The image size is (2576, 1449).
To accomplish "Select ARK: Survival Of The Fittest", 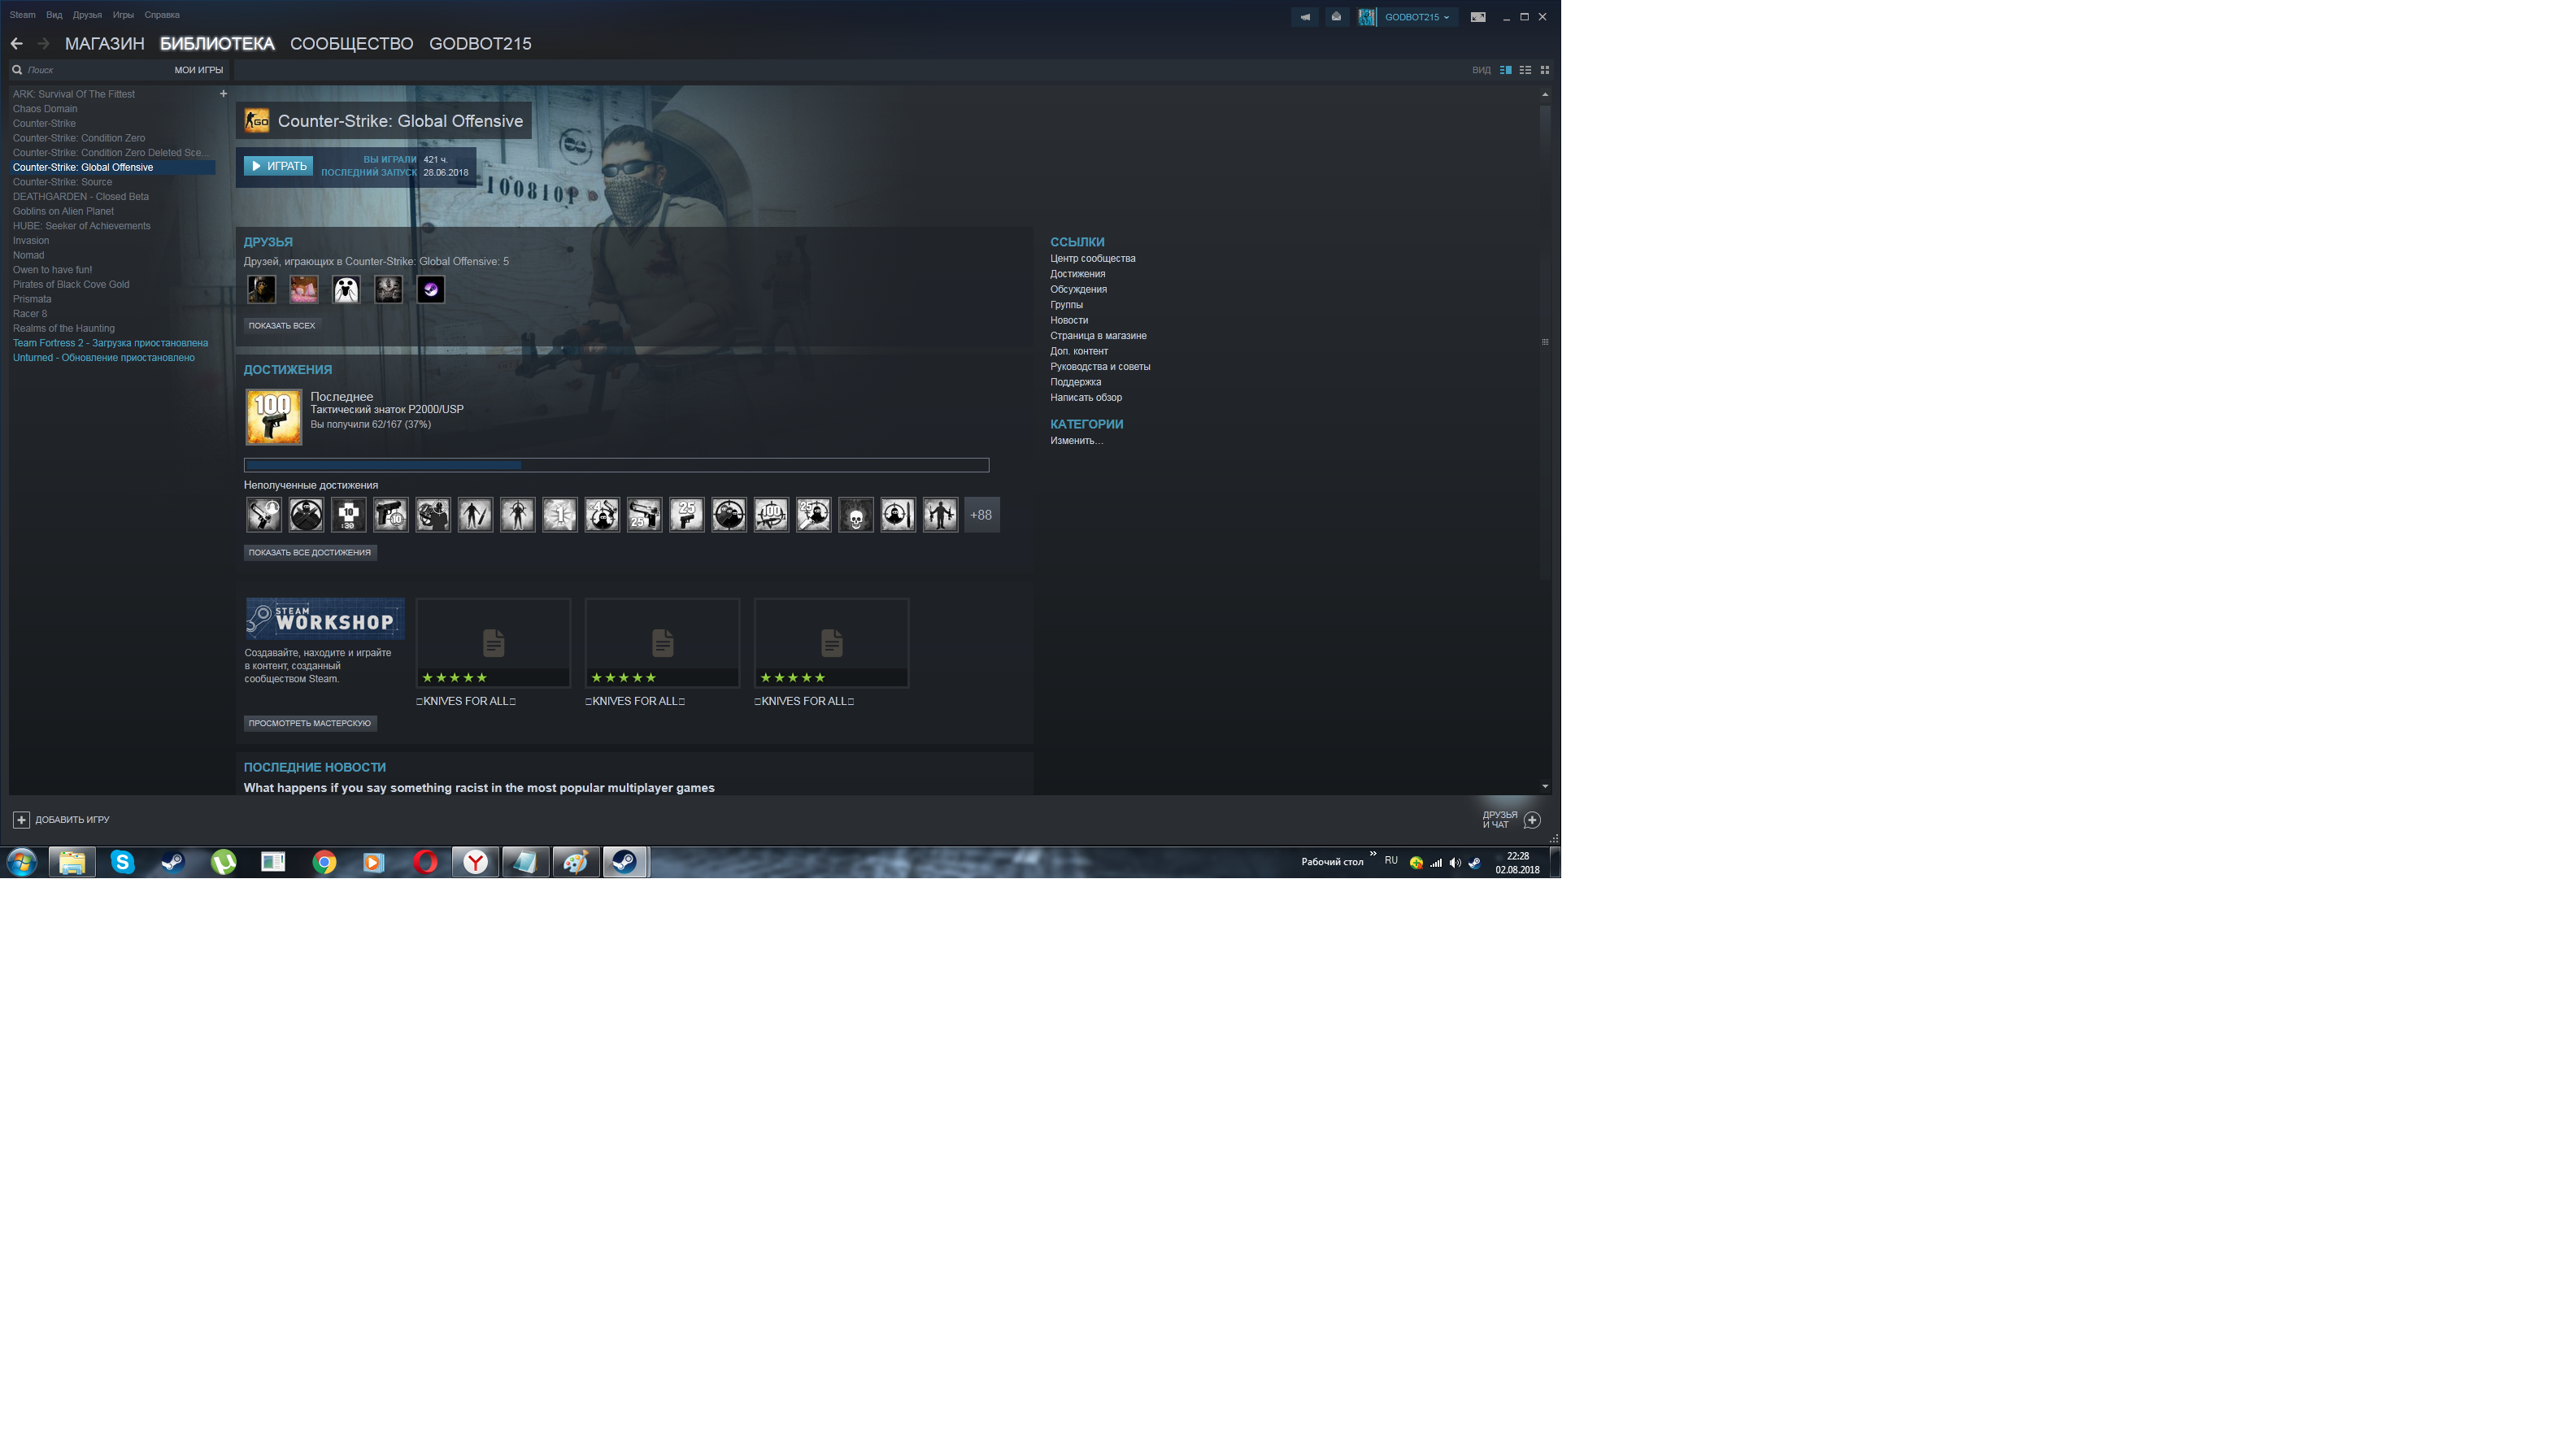I will [x=74, y=94].
